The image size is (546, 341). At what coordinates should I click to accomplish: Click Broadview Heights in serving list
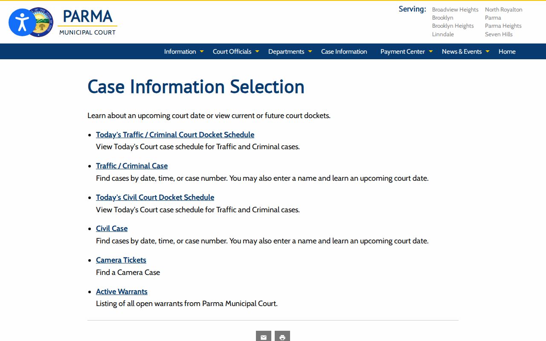[x=455, y=9]
